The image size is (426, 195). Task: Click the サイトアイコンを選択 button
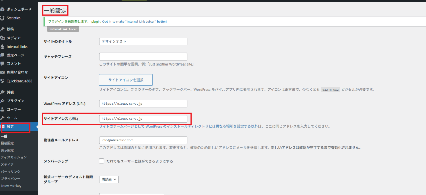126,80
